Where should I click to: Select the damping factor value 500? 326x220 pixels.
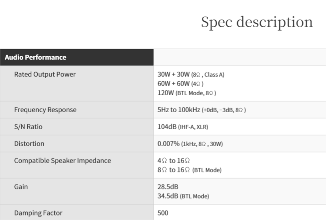click(x=163, y=213)
